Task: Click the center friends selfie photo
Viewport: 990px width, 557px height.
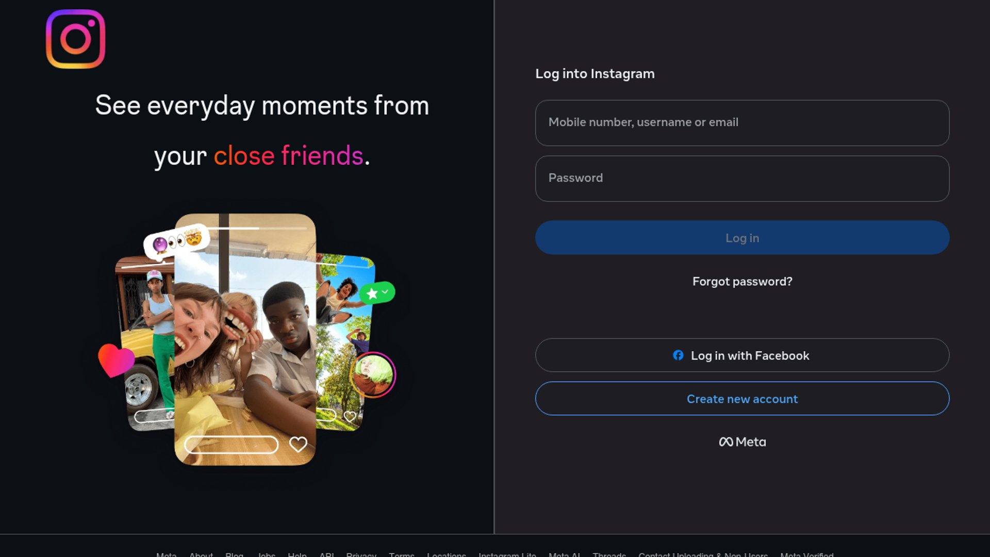Action: pyautogui.click(x=245, y=339)
